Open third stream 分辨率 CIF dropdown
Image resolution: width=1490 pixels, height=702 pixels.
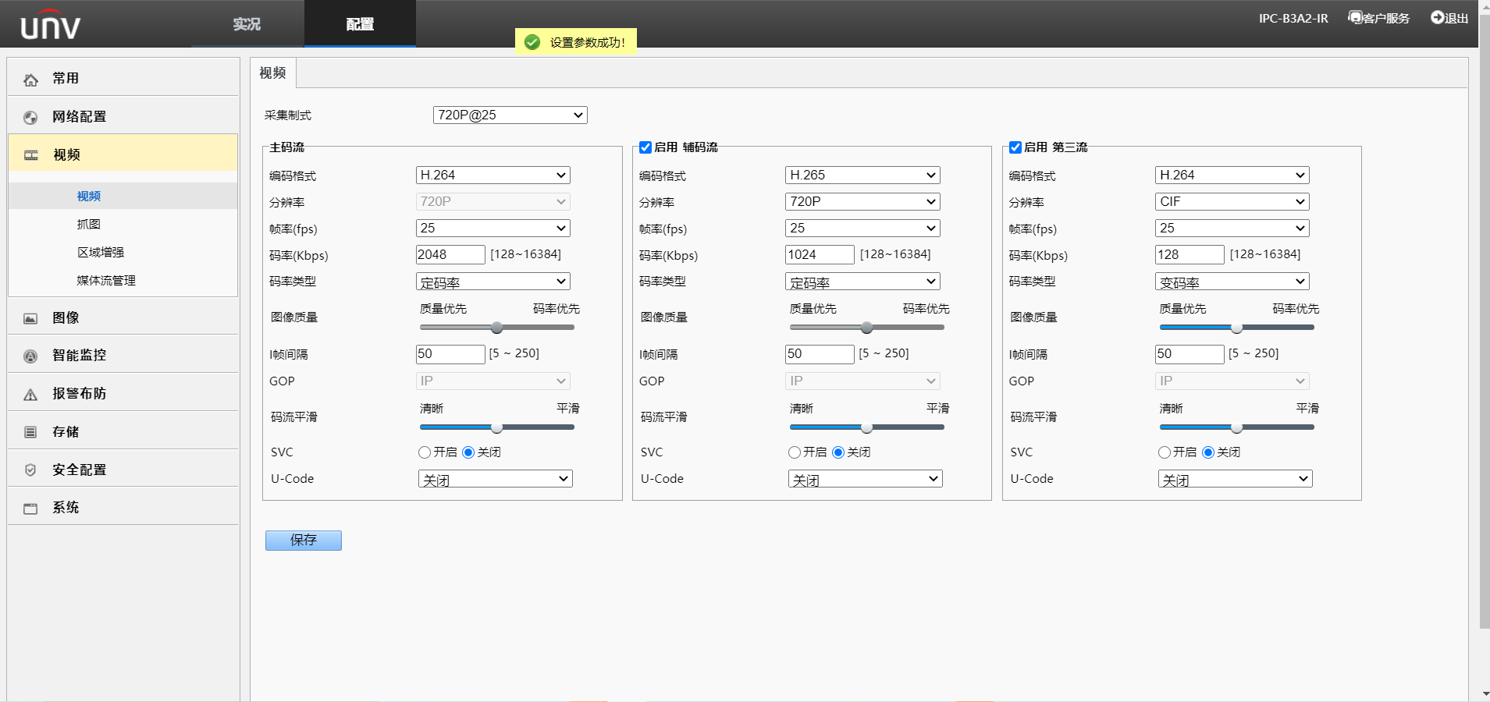[1232, 202]
